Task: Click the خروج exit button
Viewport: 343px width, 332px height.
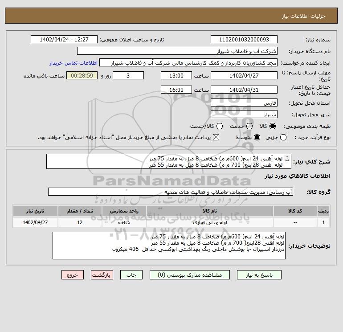Action: tap(73, 275)
